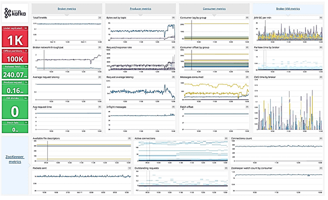This screenshot has height=200, width=328.
Task: Click the 'Active connections' title
Action: click(145, 138)
